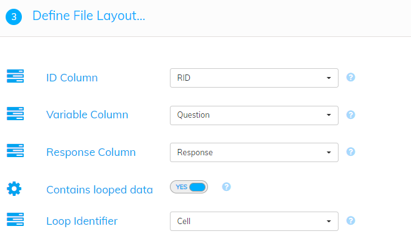Click the Define File Layout heading
The width and height of the screenshot is (411, 251).
[x=89, y=16]
